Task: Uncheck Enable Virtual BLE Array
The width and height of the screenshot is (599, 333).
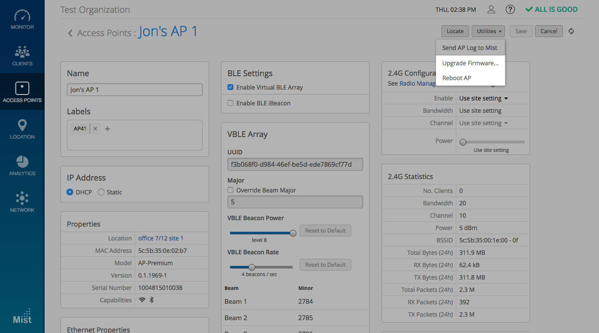Action: [230, 87]
